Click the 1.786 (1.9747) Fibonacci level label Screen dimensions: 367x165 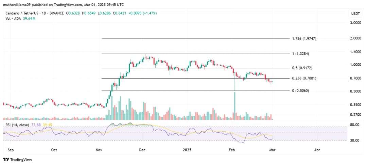304,39
